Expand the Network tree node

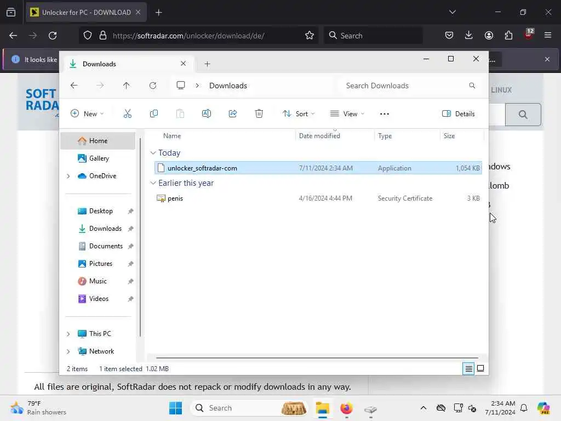point(68,351)
